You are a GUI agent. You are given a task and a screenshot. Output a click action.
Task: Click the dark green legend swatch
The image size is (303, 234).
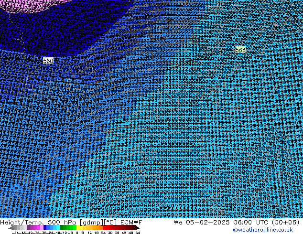click(61, 227)
